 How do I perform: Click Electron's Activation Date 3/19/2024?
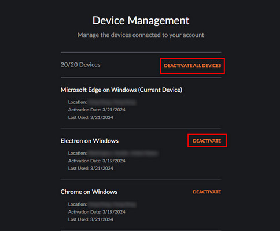97,161
